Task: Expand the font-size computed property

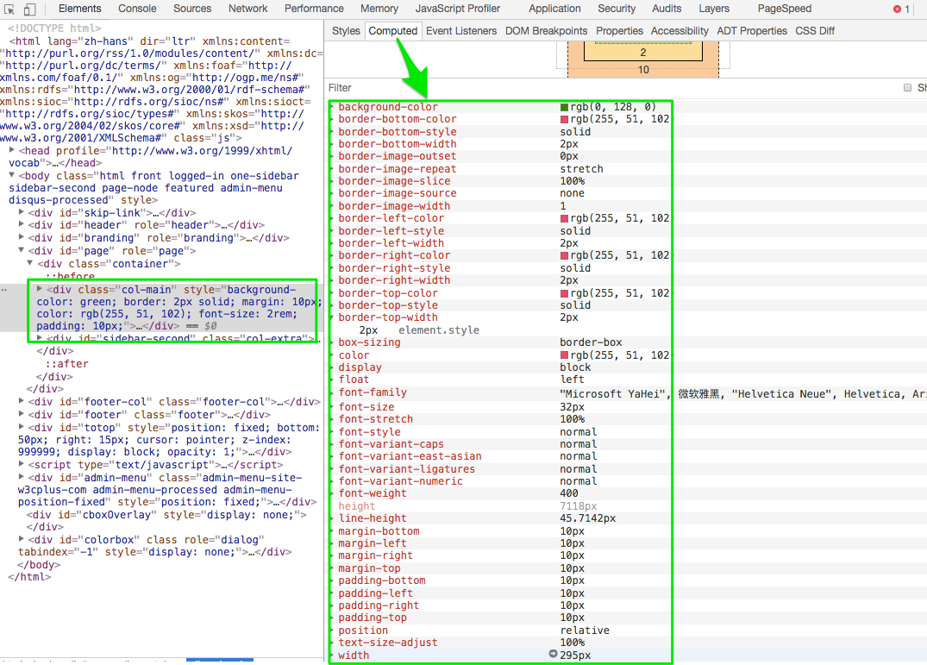Action: [x=333, y=407]
